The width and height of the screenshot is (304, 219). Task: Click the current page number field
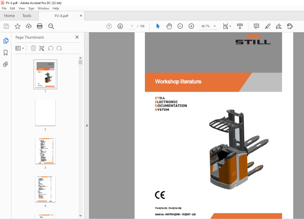(x=132, y=26)
